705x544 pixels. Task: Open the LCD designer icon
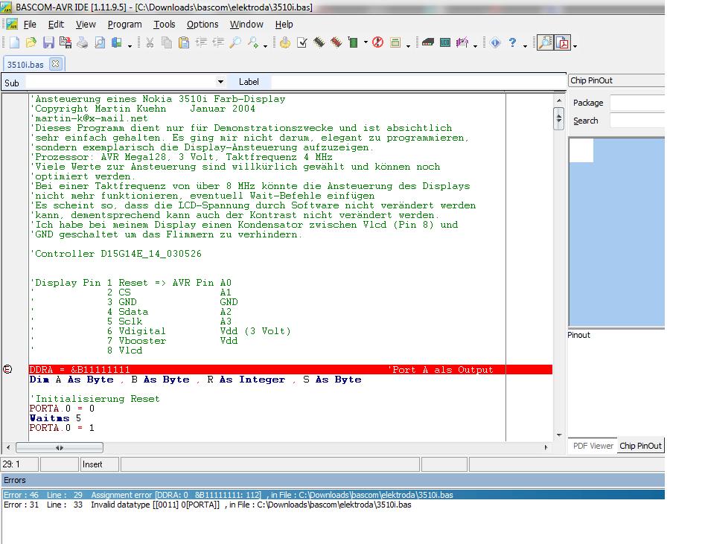[x=445, y=43]
